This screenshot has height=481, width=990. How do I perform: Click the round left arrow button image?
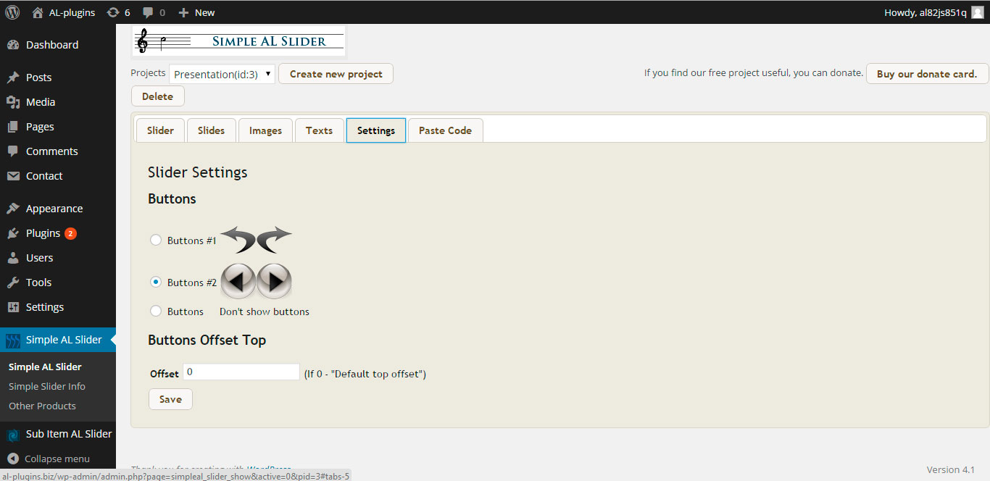point(238,281)
